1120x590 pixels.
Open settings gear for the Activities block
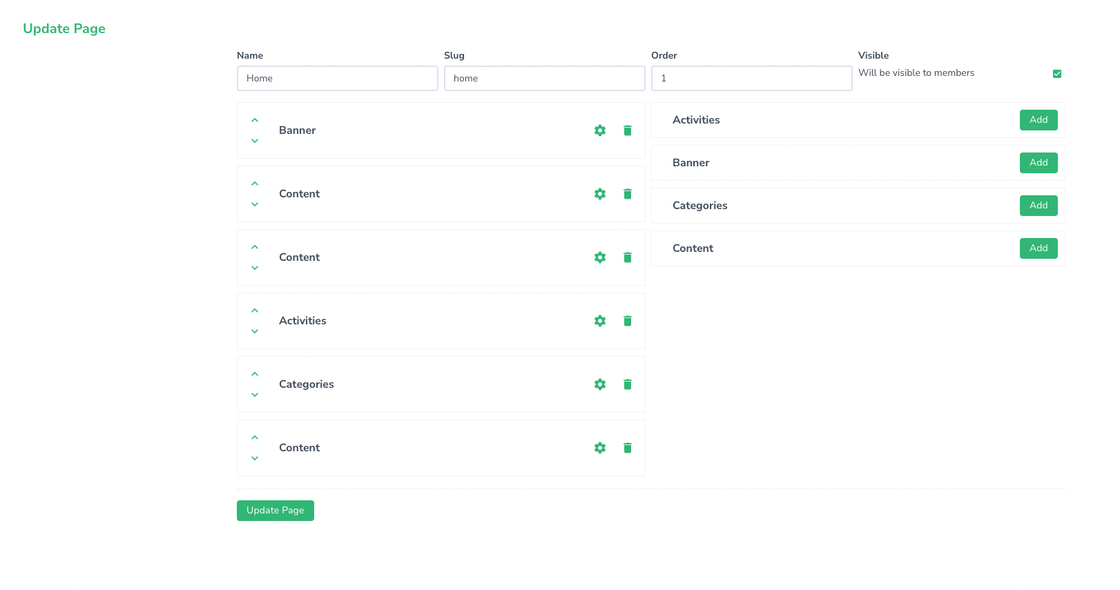[x=599, y=321]
